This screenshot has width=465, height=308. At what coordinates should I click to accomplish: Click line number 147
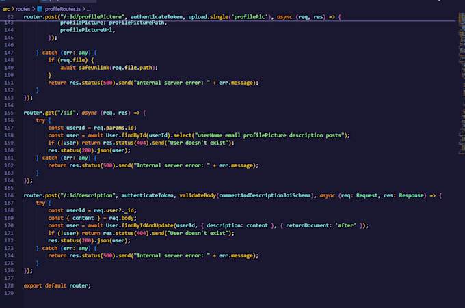pyautogui.click(x=9, y=53)
